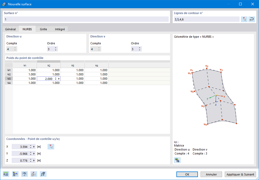The height and width of the screenshot is (180, 259).
Task: Click the monitor display settings icon
Action: pos(24,174)
